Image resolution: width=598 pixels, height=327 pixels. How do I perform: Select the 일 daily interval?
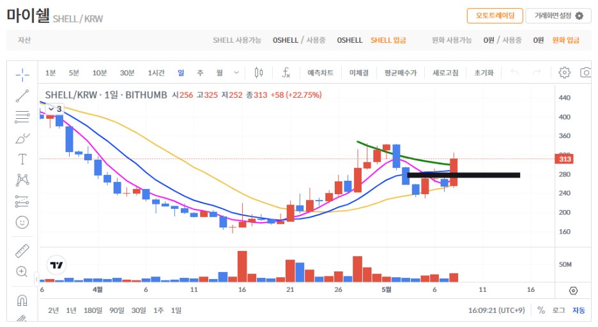(x=181, y=72)
